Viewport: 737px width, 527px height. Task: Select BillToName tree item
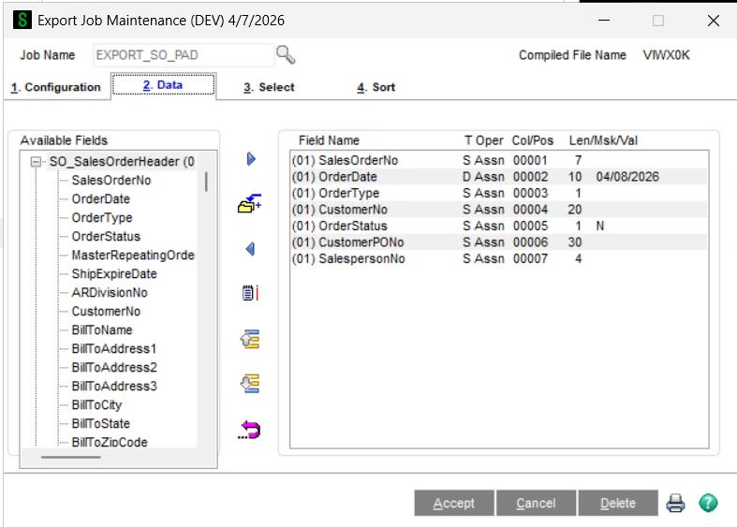[102, 330]
